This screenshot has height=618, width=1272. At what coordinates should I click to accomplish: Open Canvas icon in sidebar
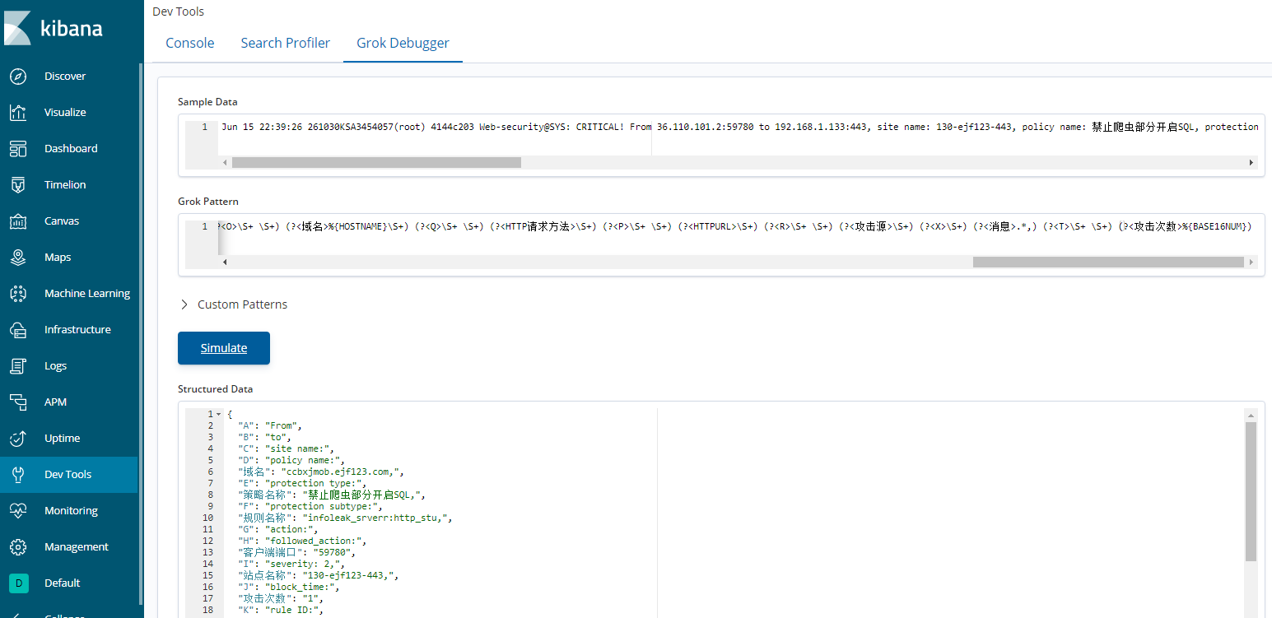click(x=18, y=221)
